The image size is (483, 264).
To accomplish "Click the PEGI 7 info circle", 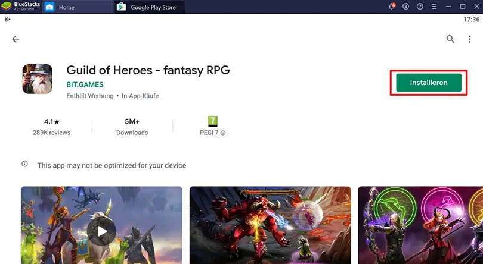I will click(x=223, y=133).
